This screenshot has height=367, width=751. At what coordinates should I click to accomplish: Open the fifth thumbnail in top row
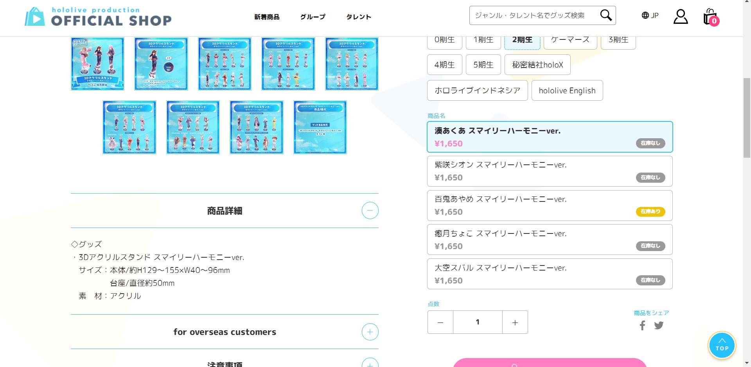pyautogui.click(x=352, y=64)
